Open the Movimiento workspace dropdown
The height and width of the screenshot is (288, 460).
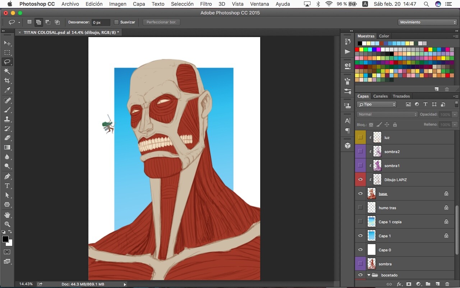click(x=428, y=22)
